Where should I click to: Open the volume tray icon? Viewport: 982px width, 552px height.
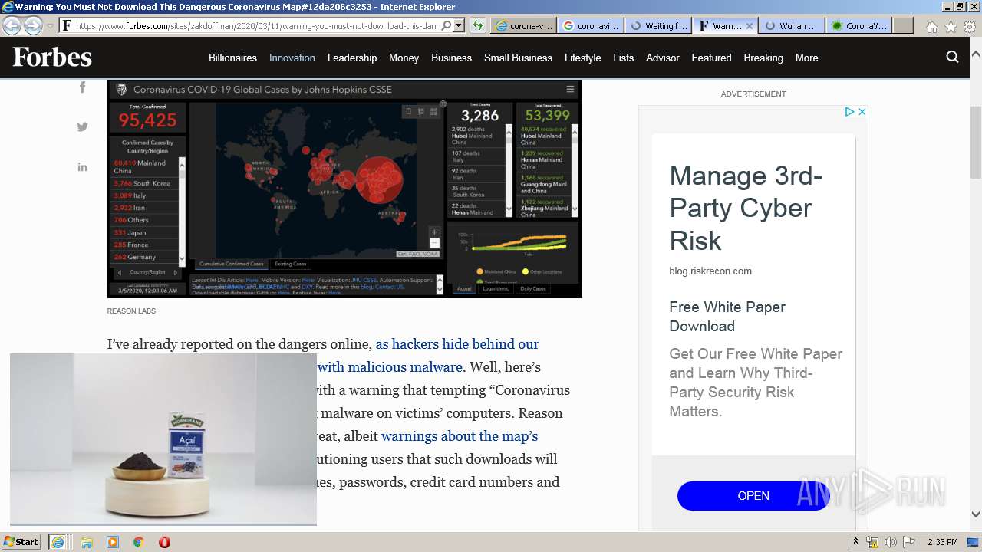pos(890,542)
